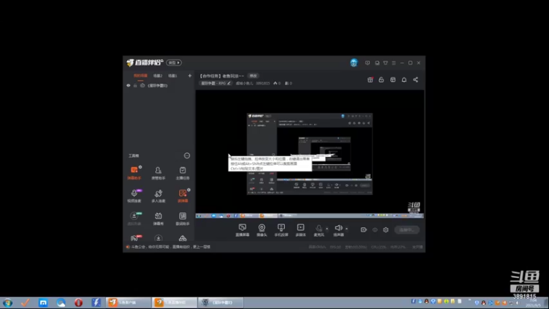Open the settings gear beside the stream button

tap(386, 230)
